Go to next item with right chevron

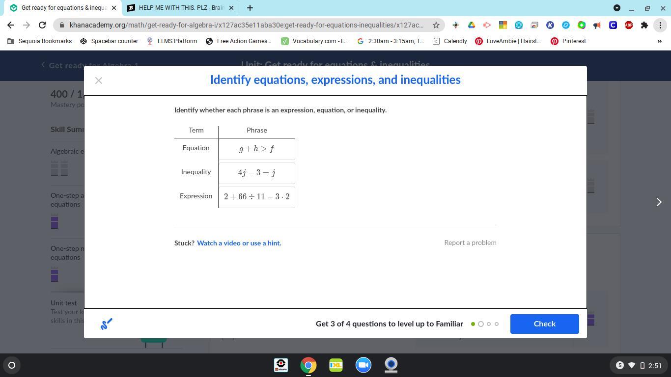click(659, 202)
